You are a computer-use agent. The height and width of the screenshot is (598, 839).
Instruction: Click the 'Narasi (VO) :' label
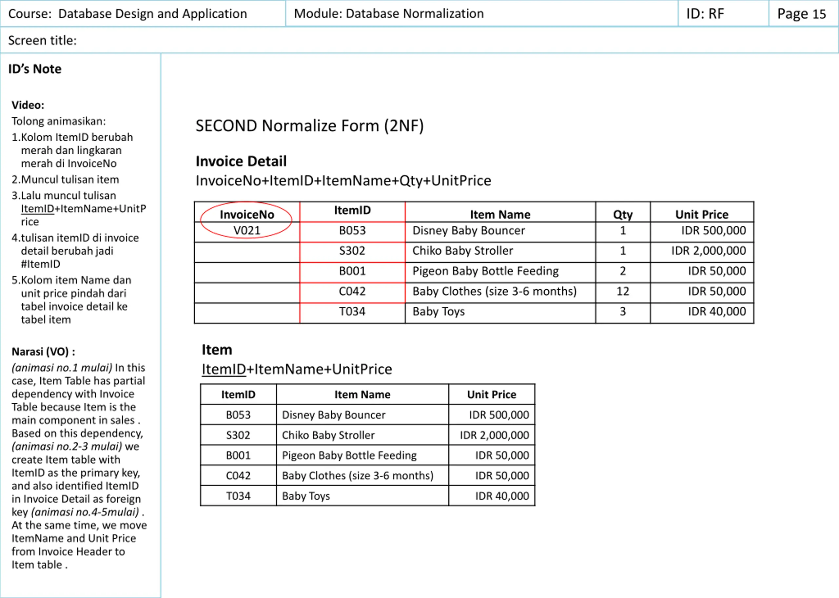43,352
